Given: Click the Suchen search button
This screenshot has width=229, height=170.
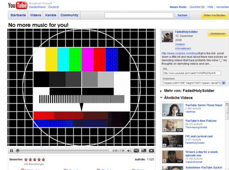Looking at the screenshot, I should point(182,15).
